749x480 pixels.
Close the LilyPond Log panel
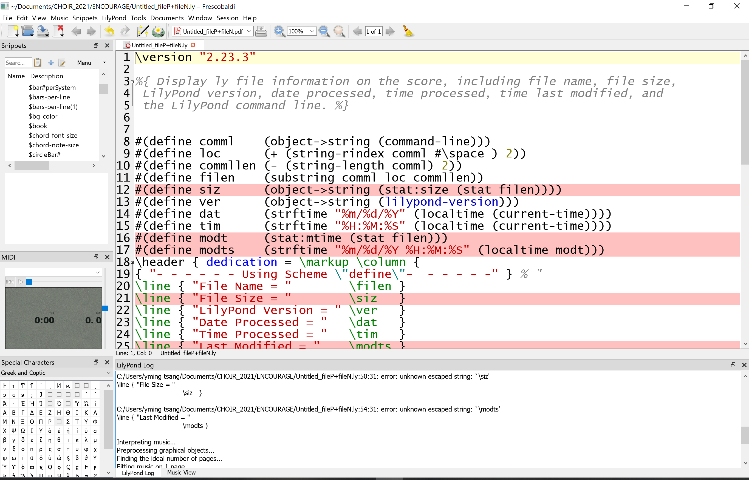(x=744, y=365)
